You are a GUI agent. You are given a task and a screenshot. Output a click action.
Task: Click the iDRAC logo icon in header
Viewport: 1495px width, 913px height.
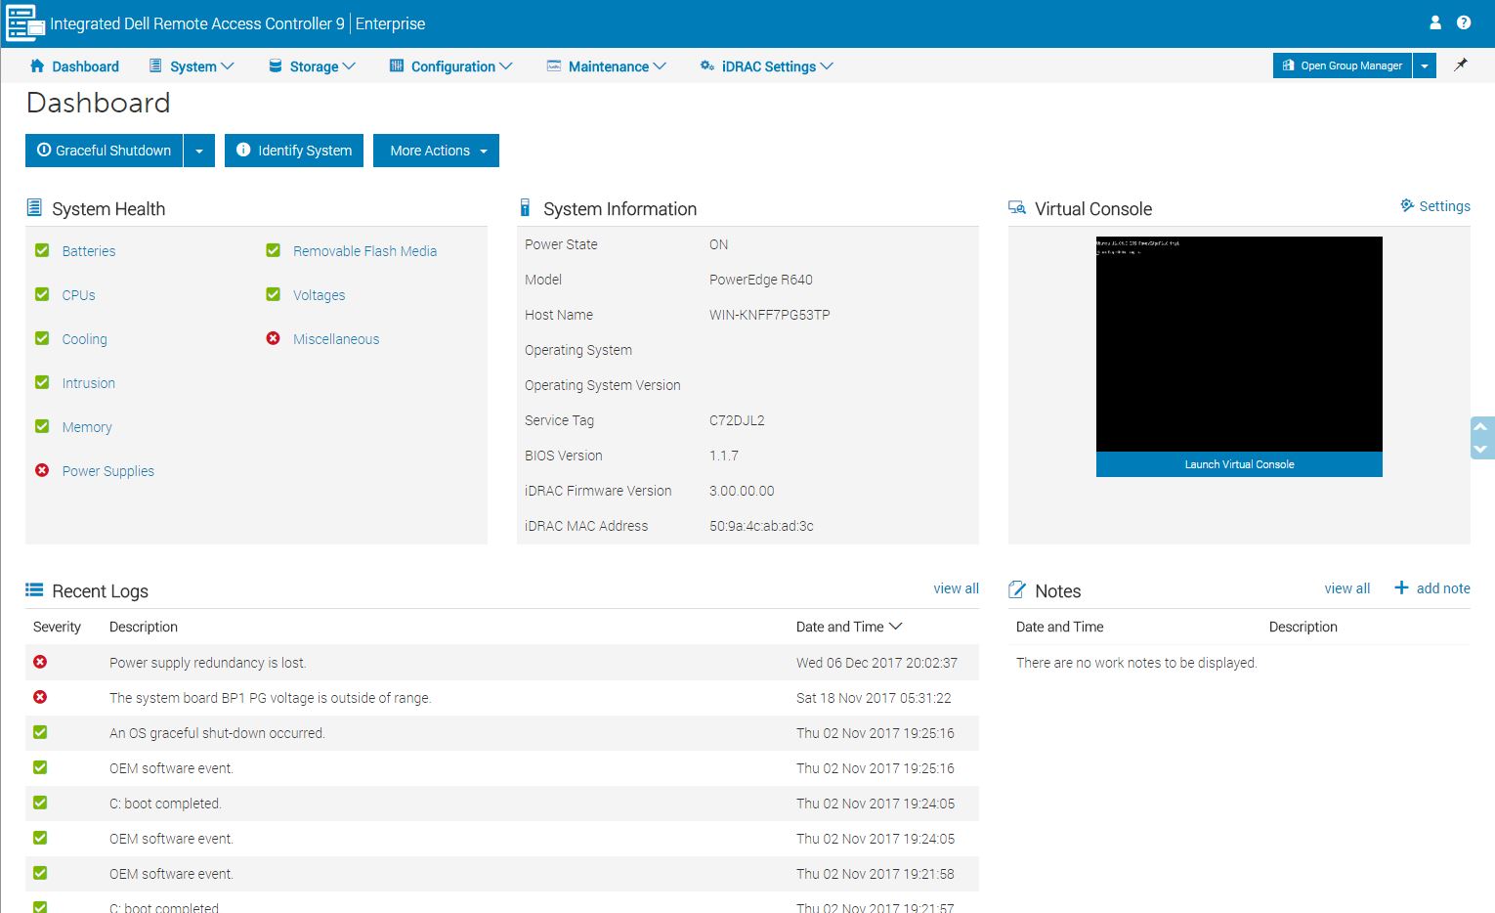pos(24,23)
